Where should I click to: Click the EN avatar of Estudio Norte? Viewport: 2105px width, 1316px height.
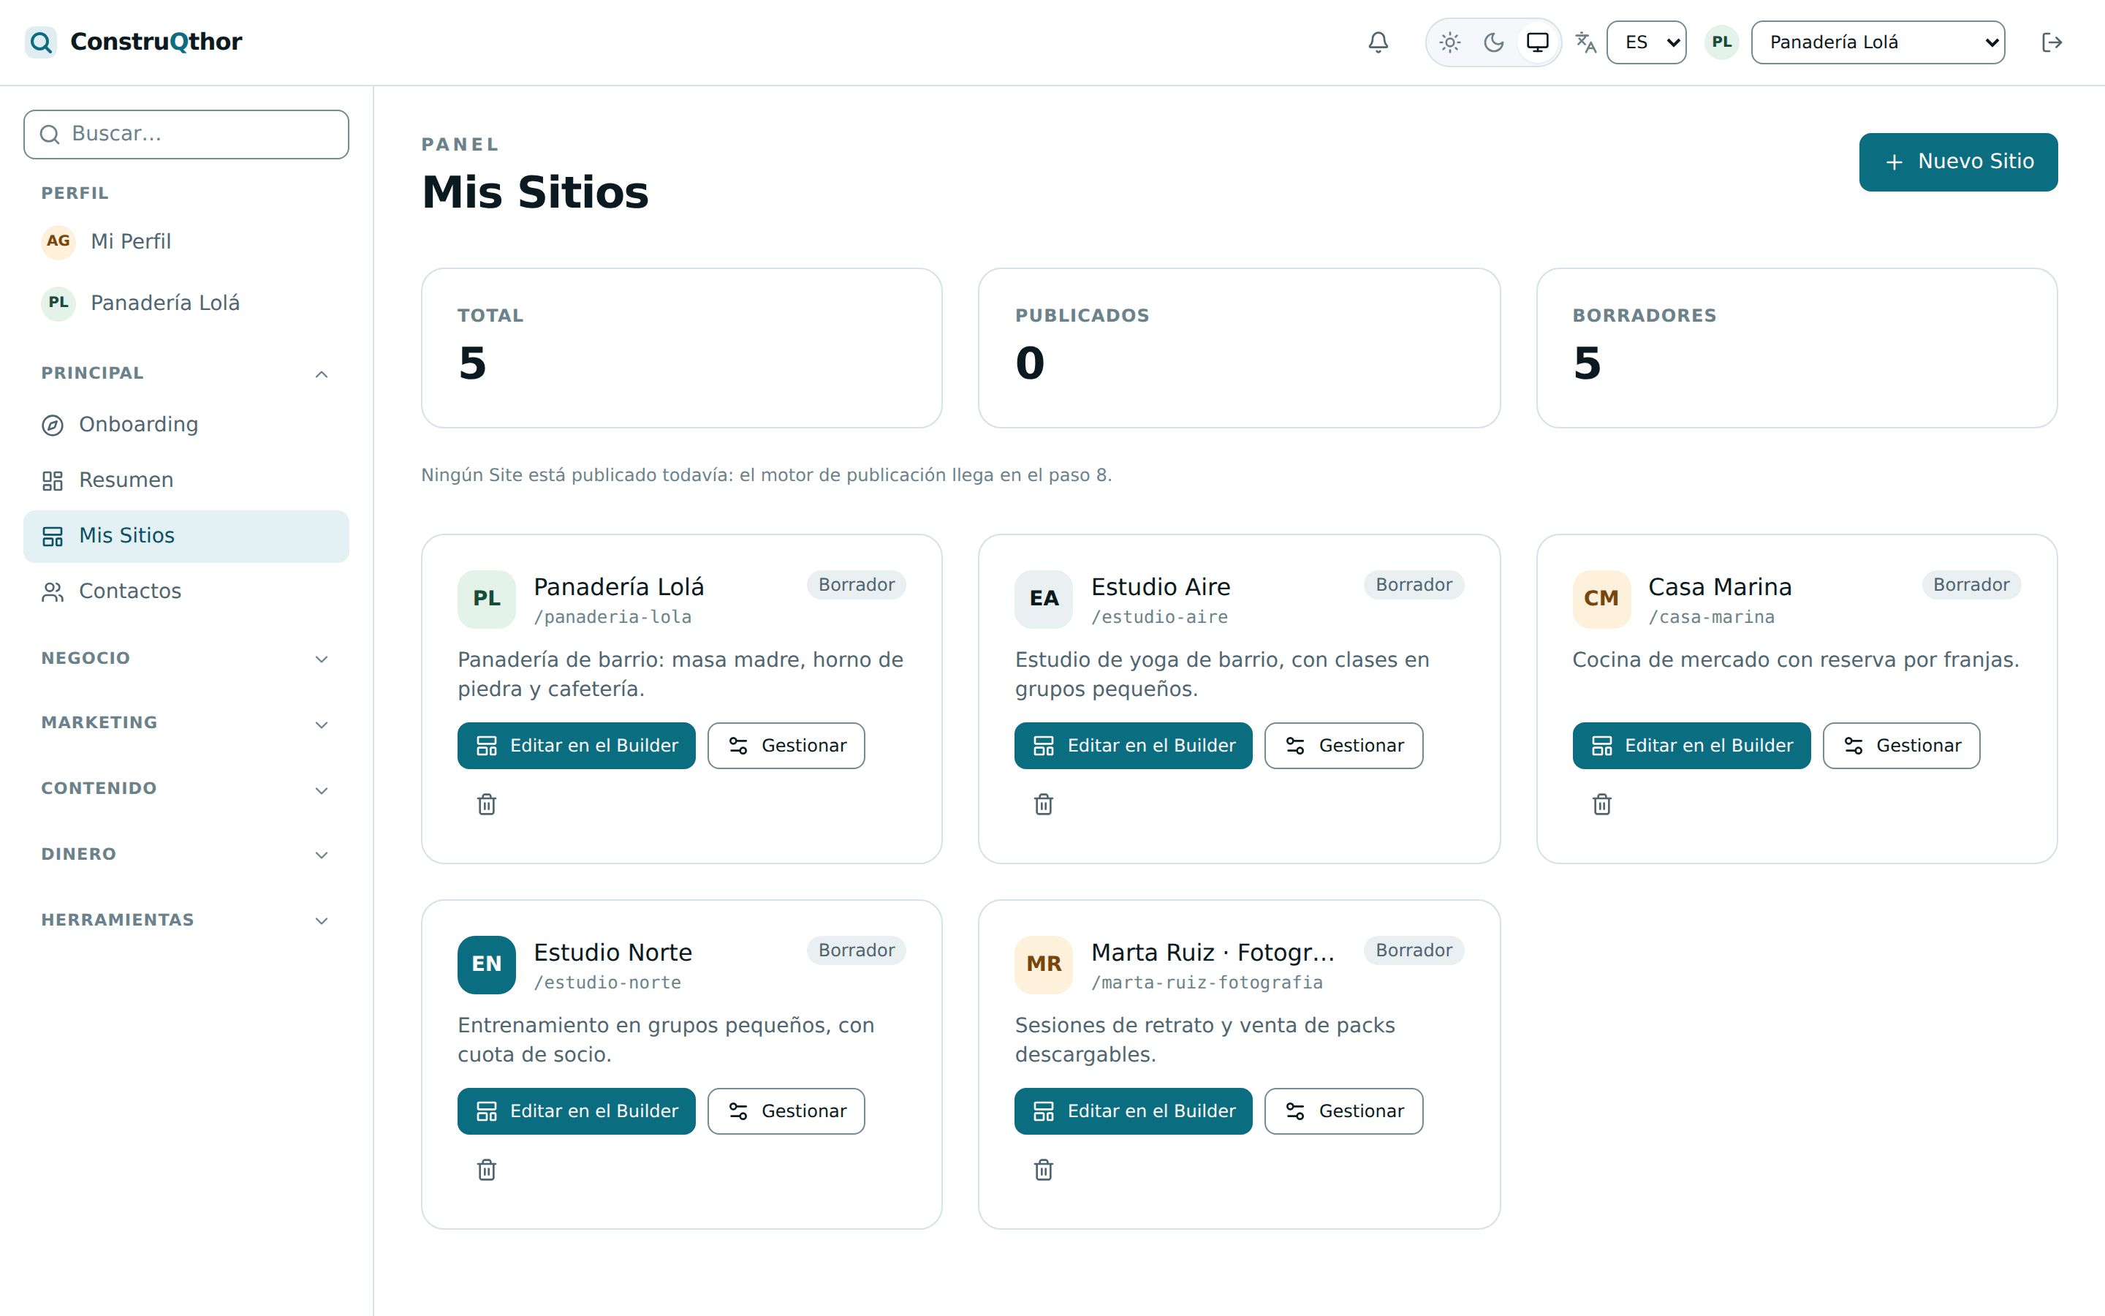click(x=486, y=964)
